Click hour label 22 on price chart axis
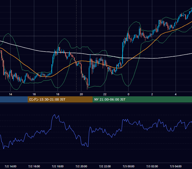 [x=105, y=94]
